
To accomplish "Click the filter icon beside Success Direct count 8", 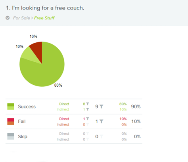I will [x=88, y=104].
